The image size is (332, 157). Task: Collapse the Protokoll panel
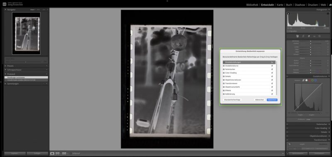[x=5, y=74]
